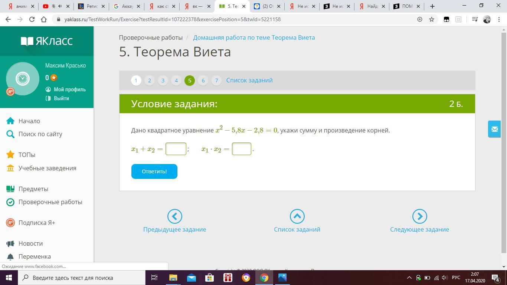Open the volume control in system tray
The image size is (507, 285).
click(x=445, y=278)
